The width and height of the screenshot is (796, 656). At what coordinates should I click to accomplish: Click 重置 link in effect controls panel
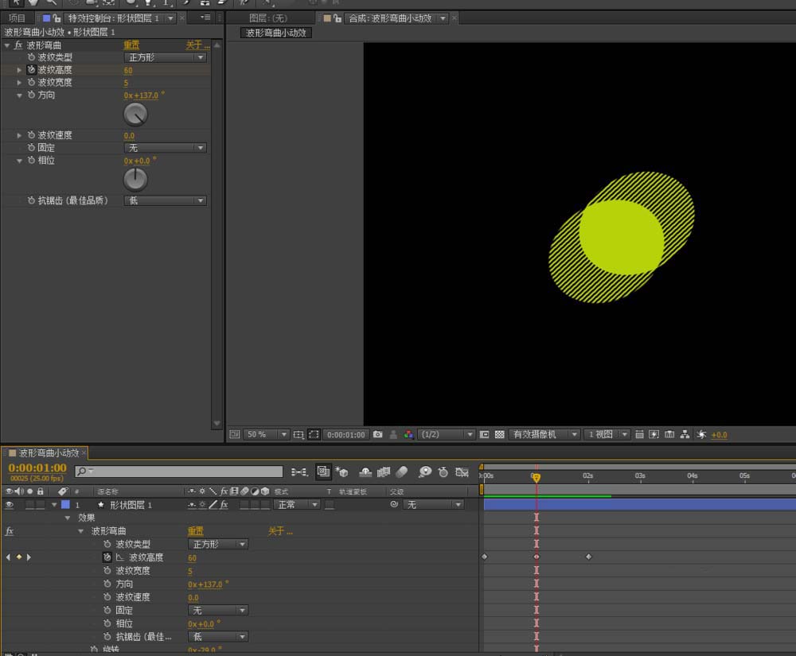click(131, 45)
